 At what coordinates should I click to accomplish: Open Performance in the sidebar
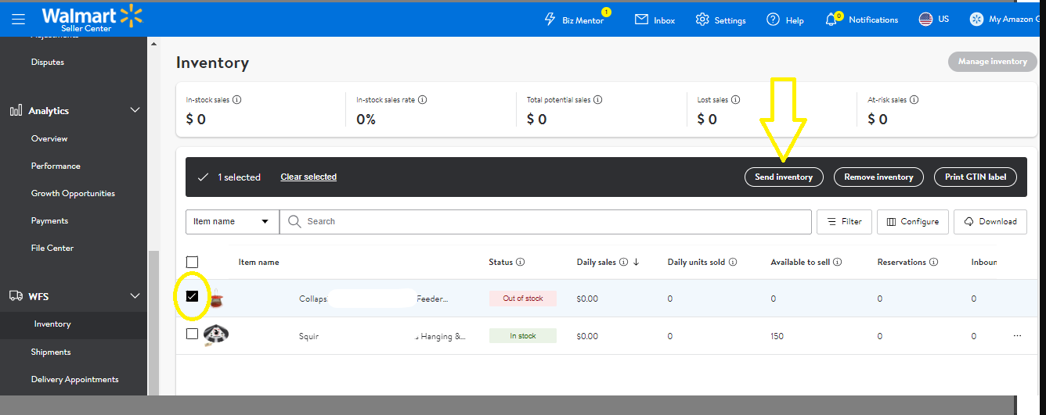pyautogui.click(x=56, y=166)
